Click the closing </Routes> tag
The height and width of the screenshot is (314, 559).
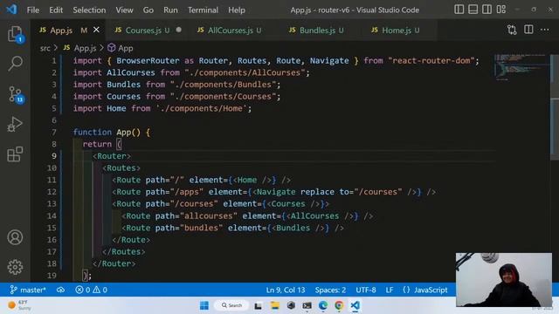pos(124,252)
